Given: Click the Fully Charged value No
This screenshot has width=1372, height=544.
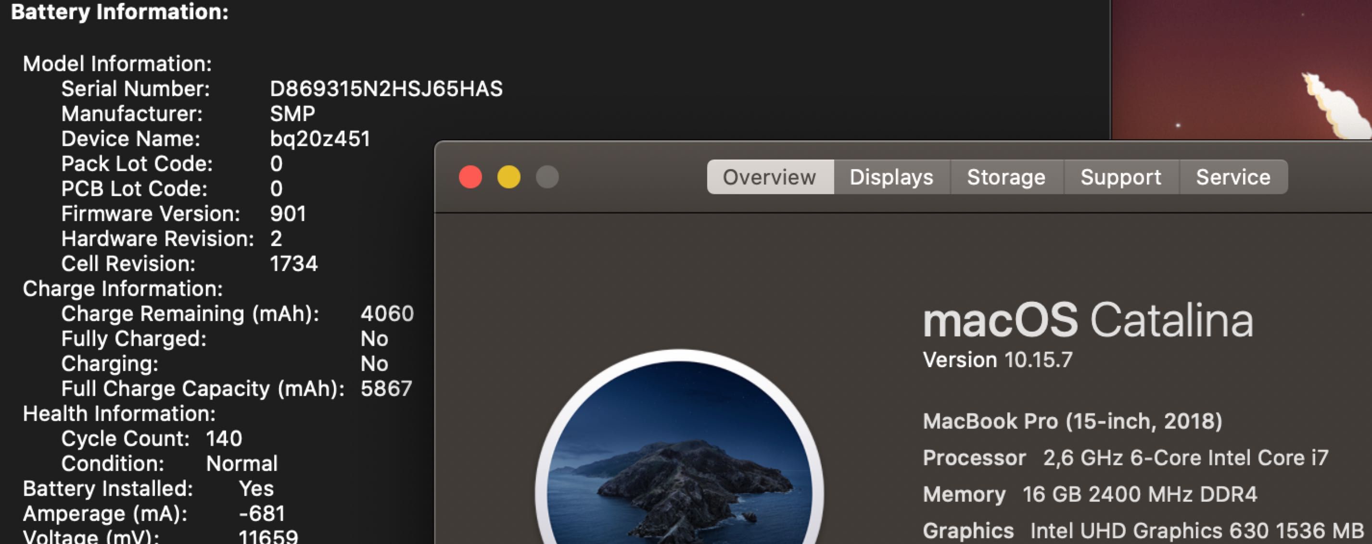Looking at the screenshot, I should coord(374,338).
